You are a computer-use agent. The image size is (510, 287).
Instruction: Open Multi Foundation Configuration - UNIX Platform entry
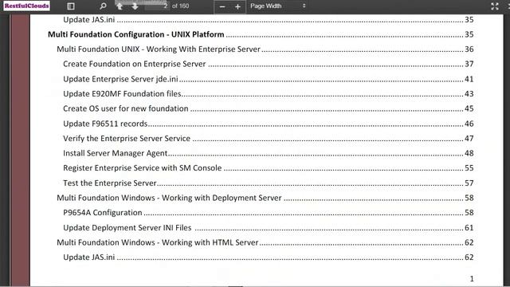[136, 34]
